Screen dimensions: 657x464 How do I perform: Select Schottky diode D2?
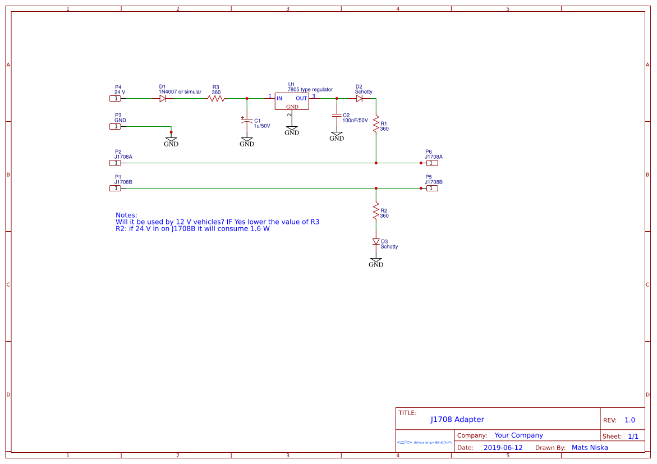(359, 98)
